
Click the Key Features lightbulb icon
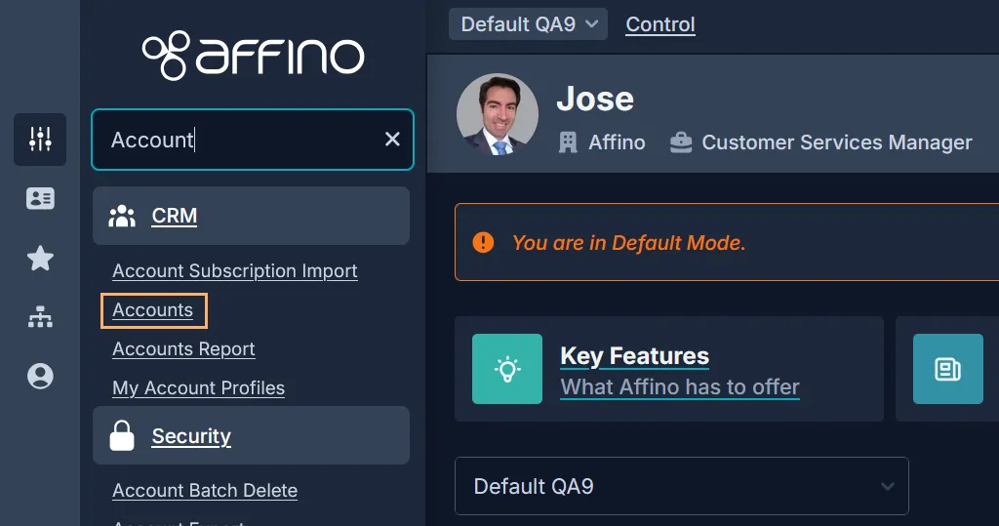click(x=506, y=369)
